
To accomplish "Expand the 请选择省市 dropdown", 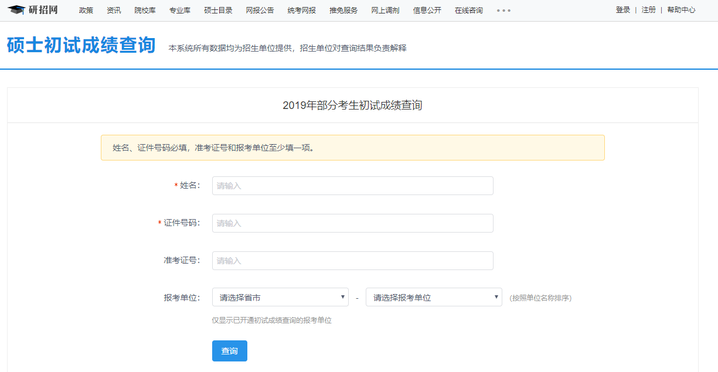I will point(280,297).
